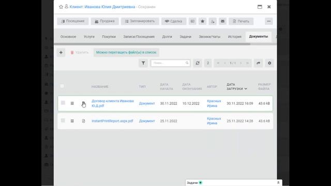Maximize the client card window
Image resolution: width=331 pixels, height=186 pixels.
260,7
